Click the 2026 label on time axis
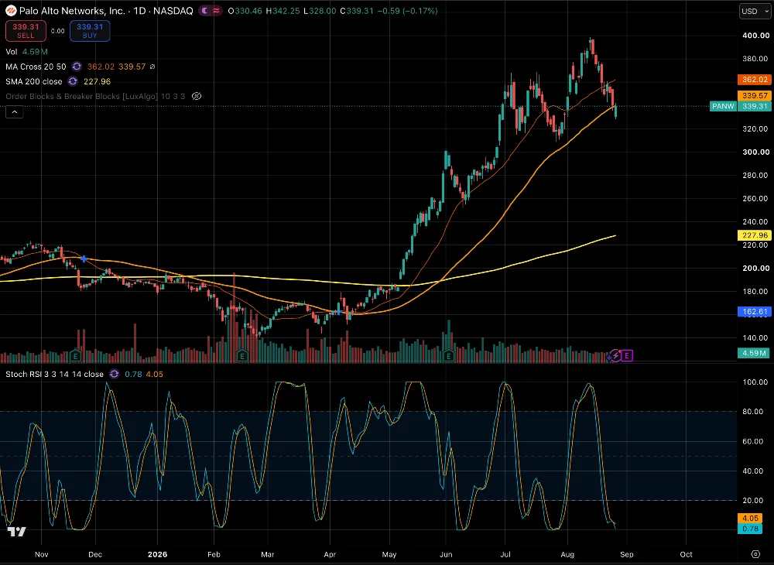 click(157, 554)
